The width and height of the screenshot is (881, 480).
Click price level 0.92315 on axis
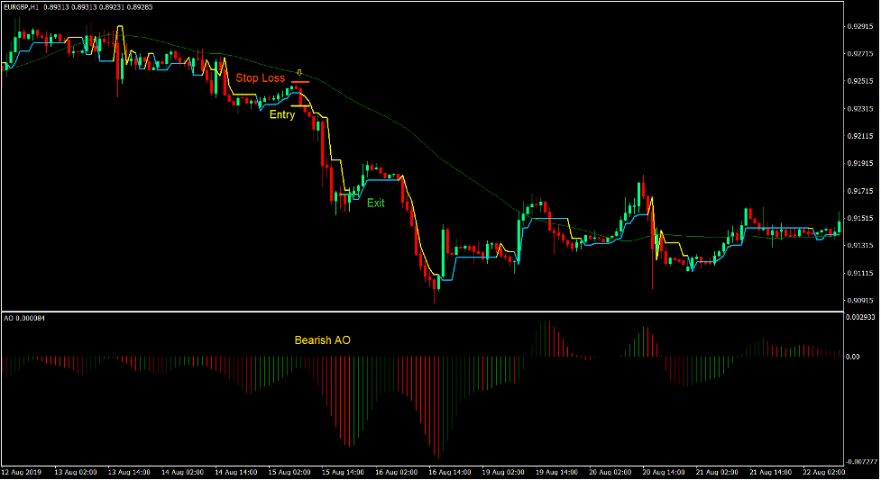(x=860, y=109)
